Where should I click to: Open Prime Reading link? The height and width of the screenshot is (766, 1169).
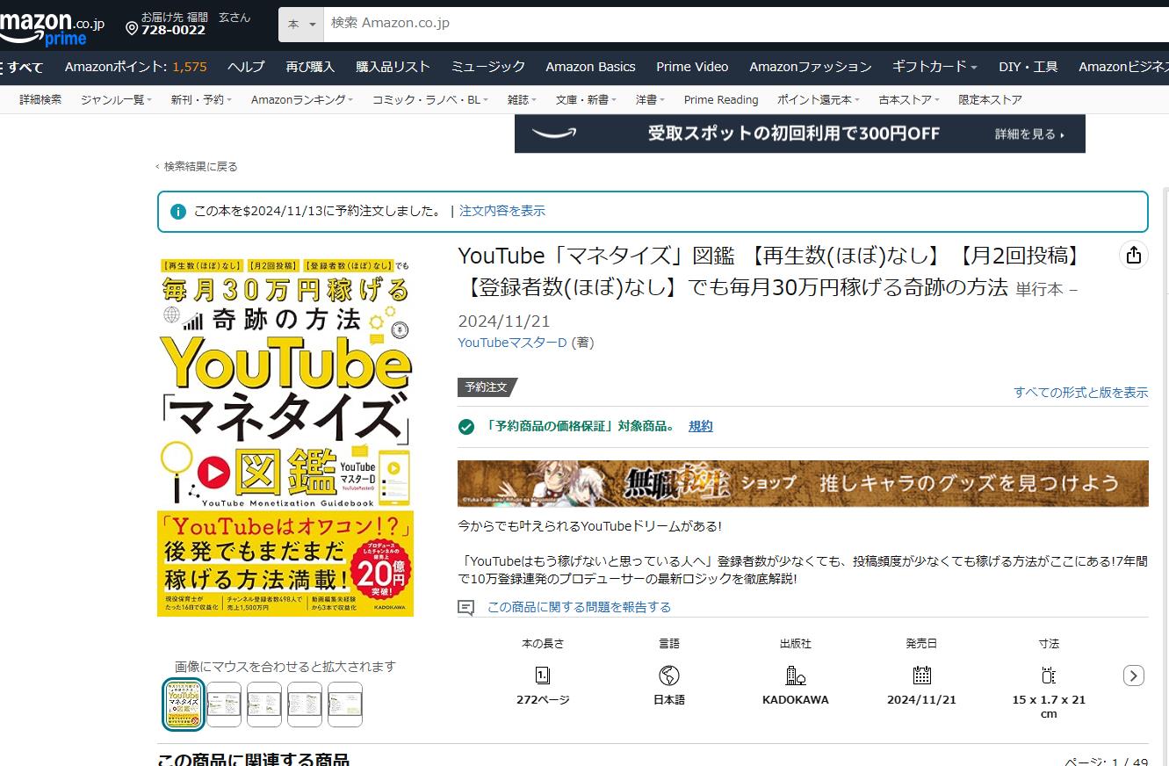(721, 100)
